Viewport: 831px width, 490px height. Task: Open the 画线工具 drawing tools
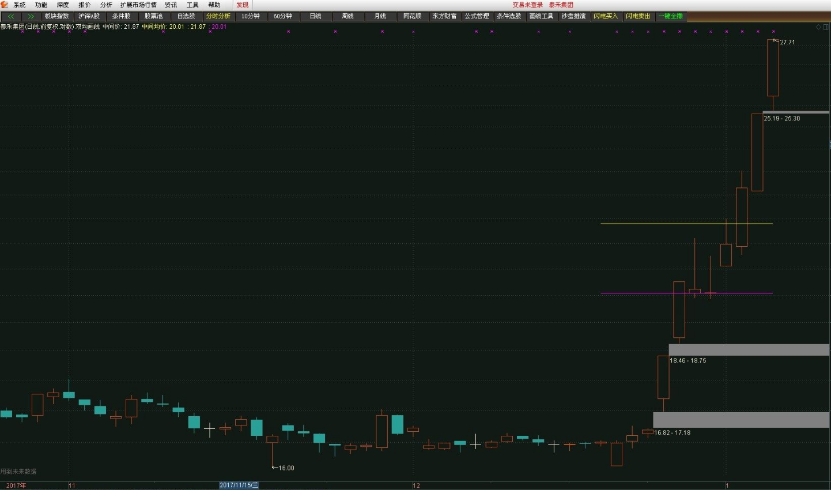click(541, 16)
